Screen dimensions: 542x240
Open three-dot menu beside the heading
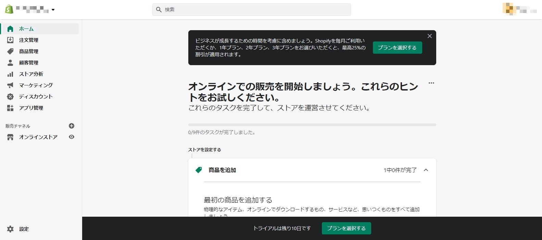coord(431,83)
